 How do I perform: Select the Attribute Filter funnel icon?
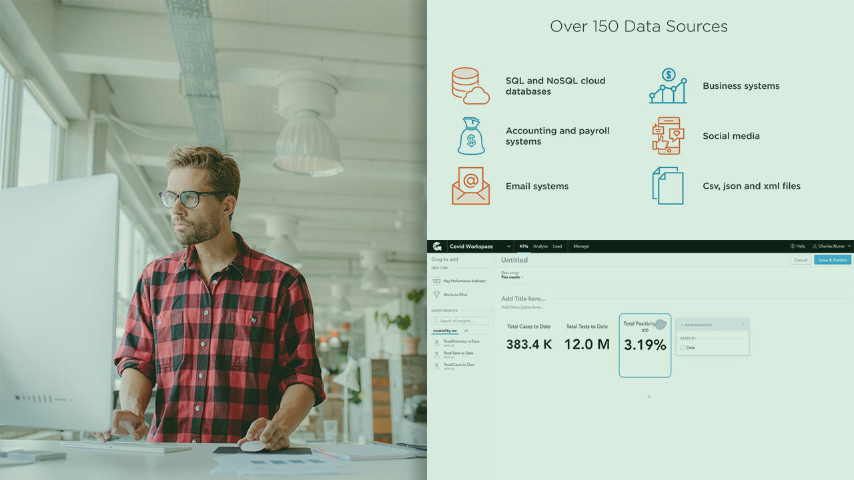coord(436,295)
